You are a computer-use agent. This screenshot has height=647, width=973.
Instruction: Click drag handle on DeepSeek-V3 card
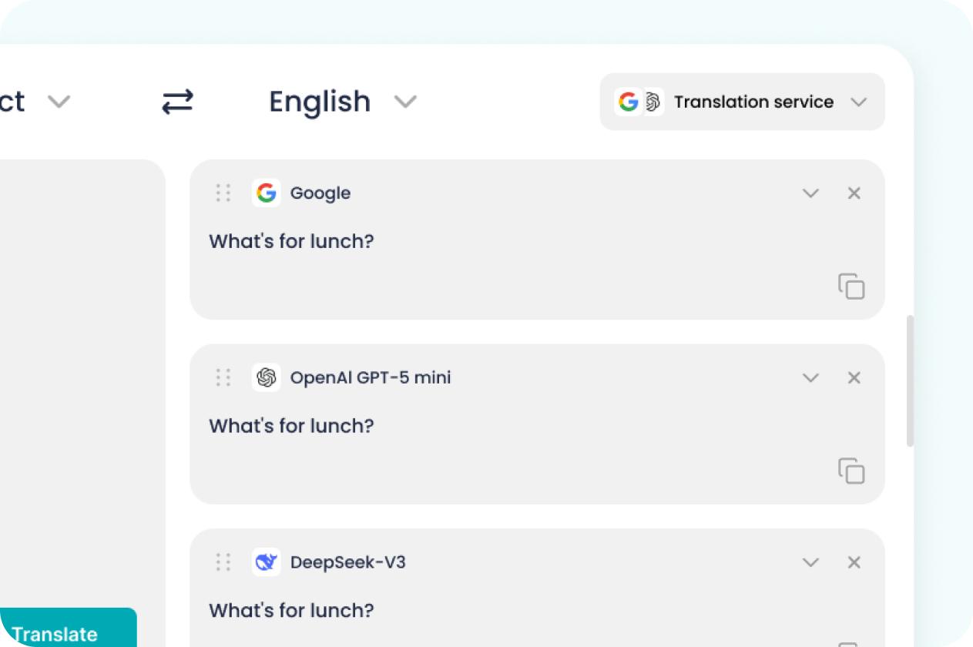coord(223,562)
